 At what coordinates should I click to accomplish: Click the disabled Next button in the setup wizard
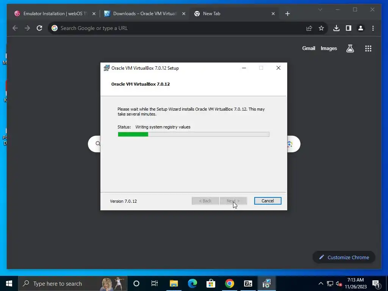click(x=233, y=201)
